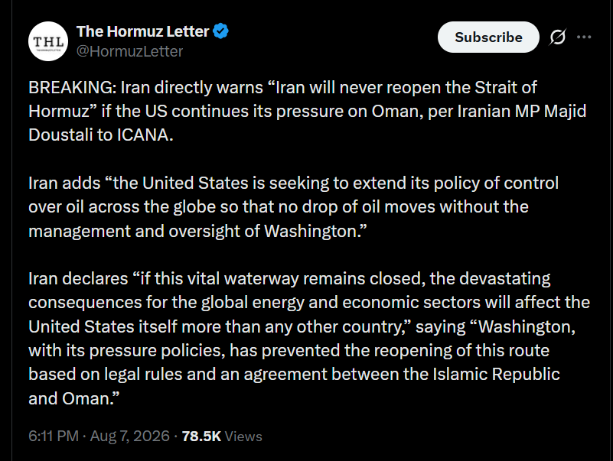Open the three-dot more options menu
This screenshot has width=613, height=461.
[584, 37]
